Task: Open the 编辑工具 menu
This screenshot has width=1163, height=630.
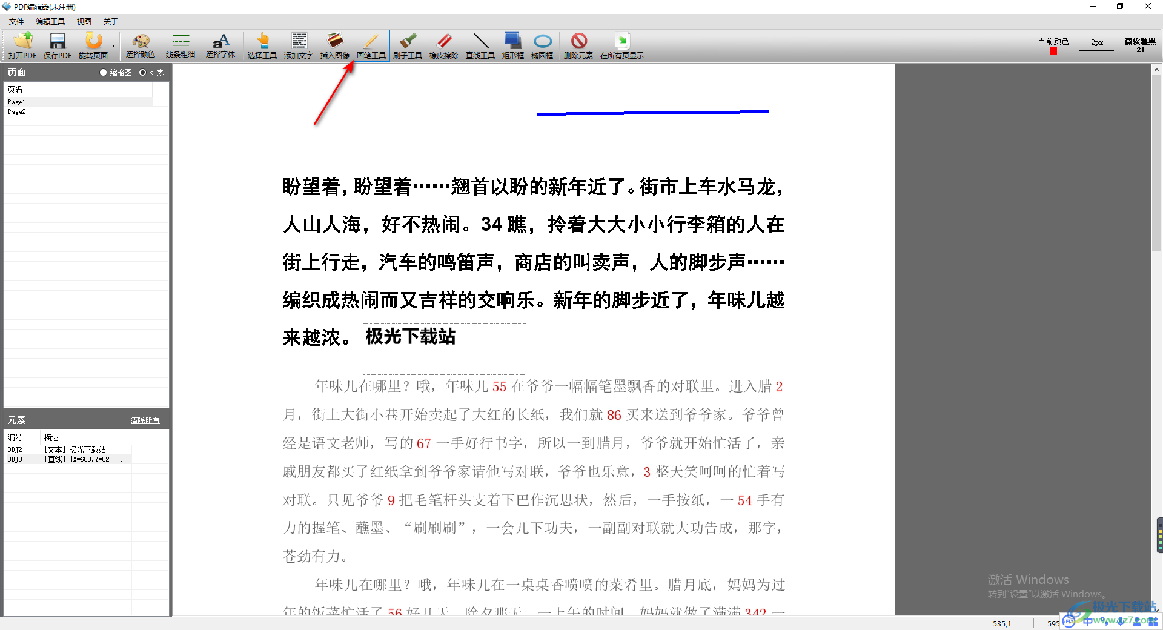Action: pos(50,22)
